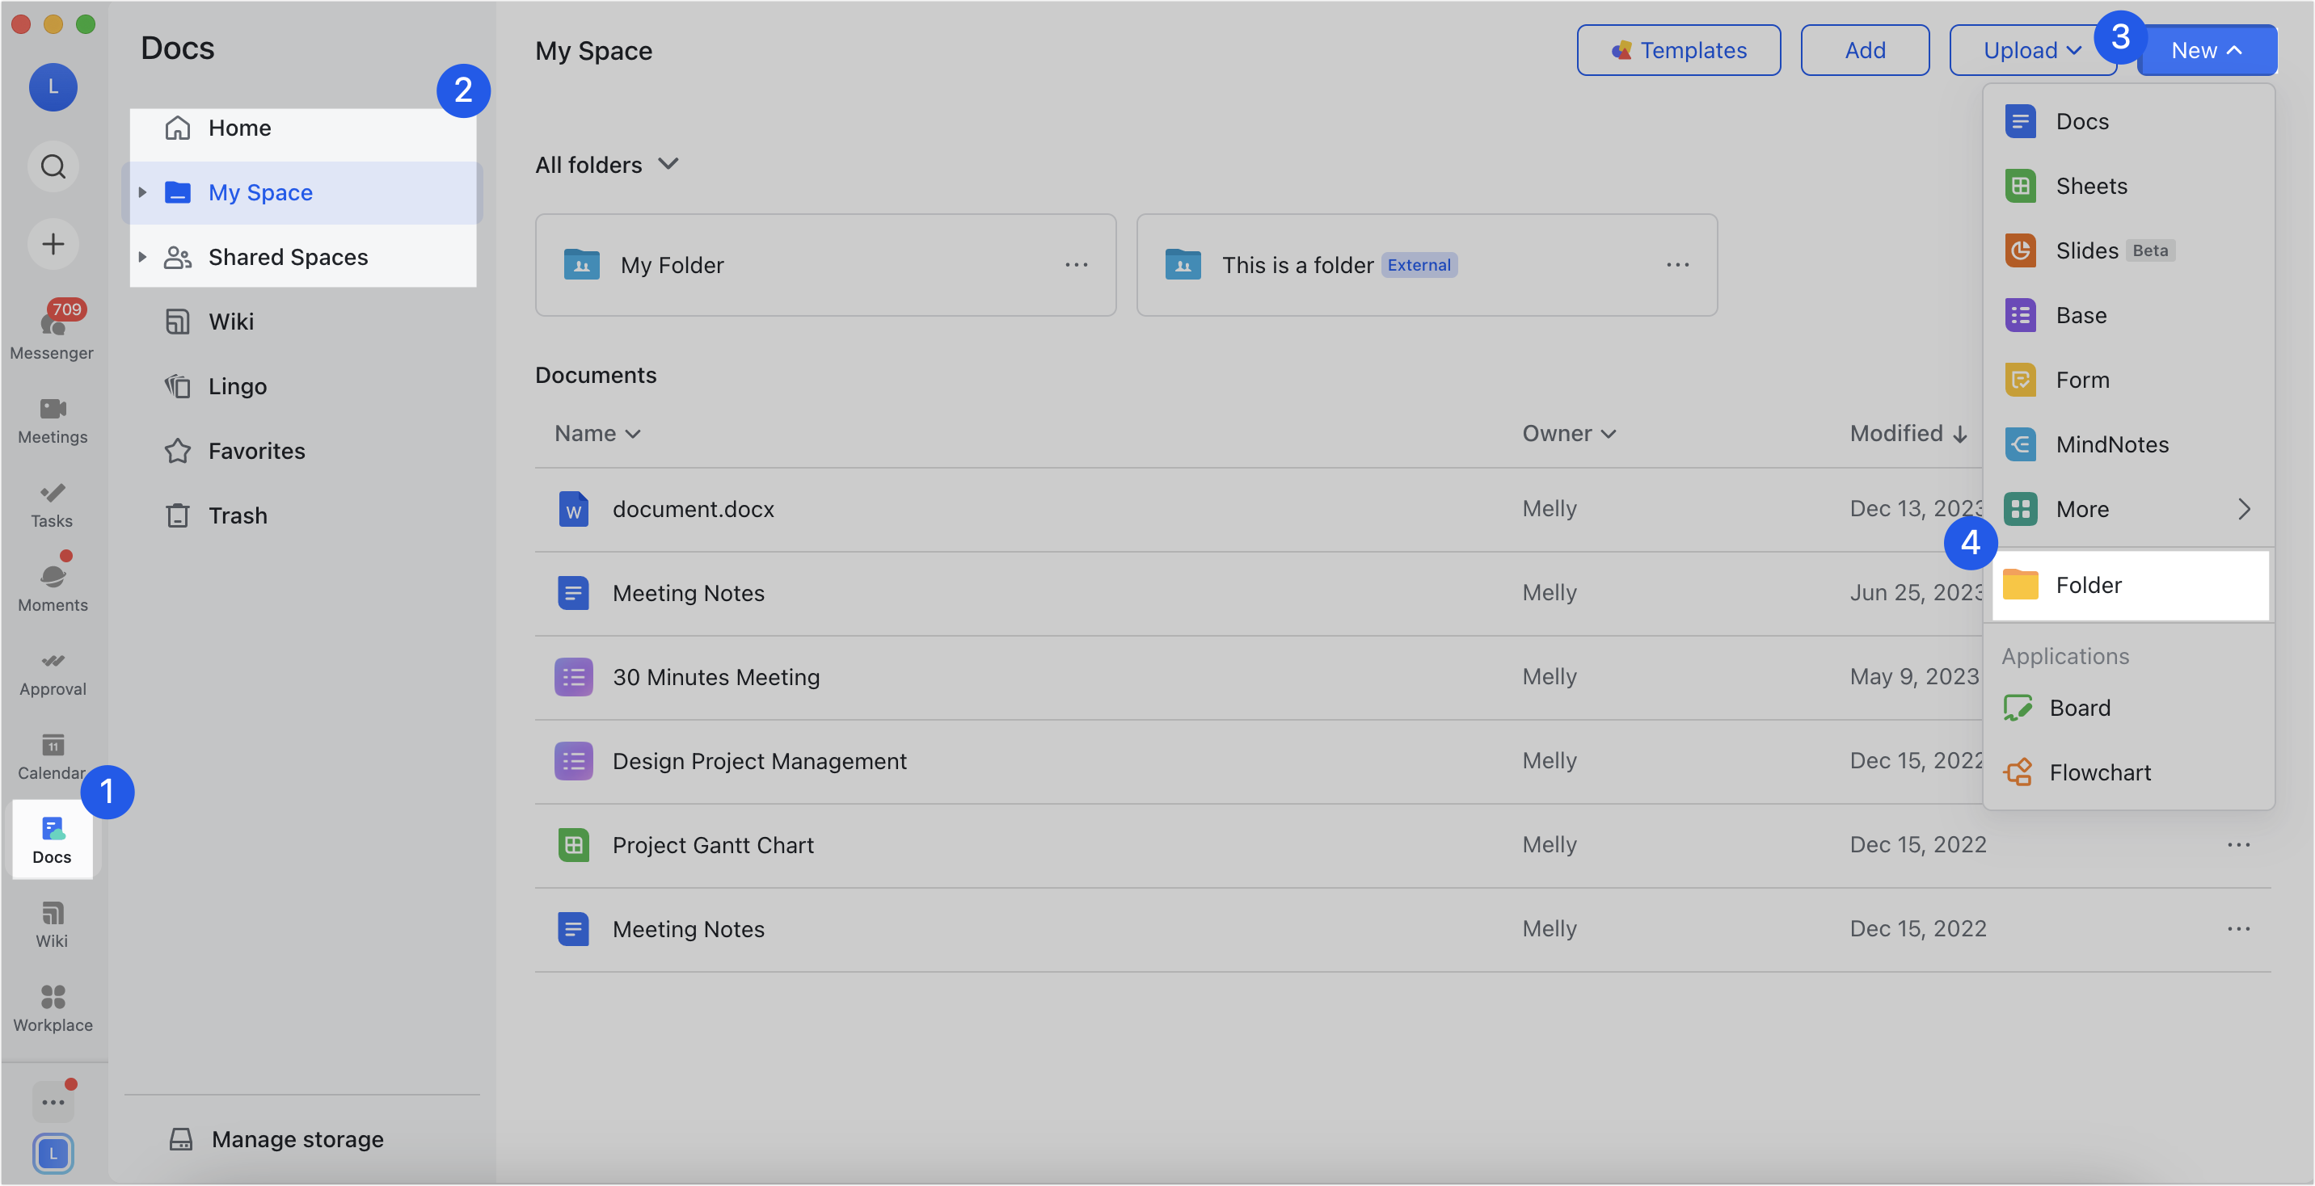Expand the Shared Spaces tree item
This screenshot has height=1186, width=2315.
(143, 256)
